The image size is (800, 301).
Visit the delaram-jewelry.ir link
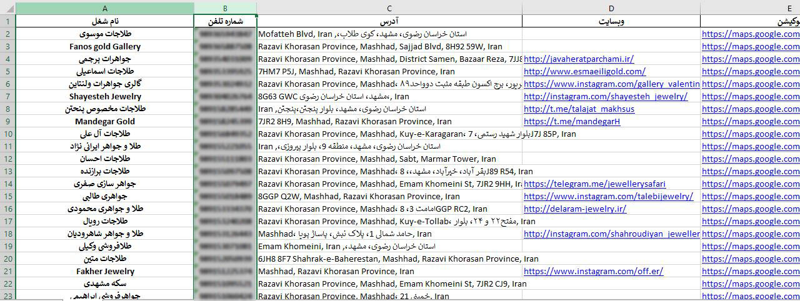(574, 209)
